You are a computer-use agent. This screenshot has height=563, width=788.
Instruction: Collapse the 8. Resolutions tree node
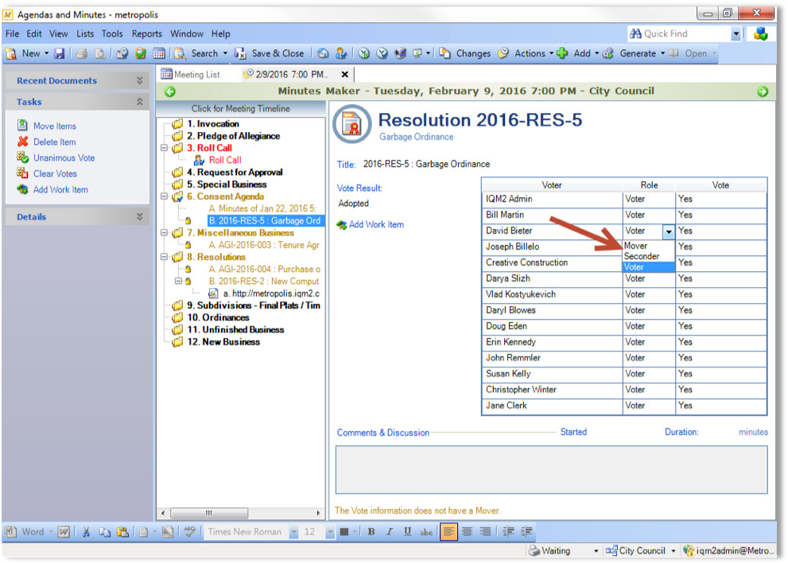coord(164,257)
